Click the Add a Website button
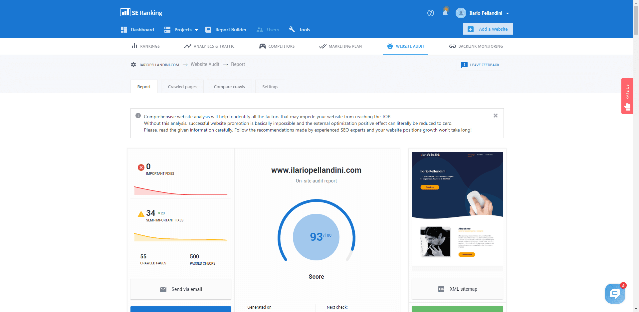This screenshot has width=639, height=312. click(x=488, y=29)
